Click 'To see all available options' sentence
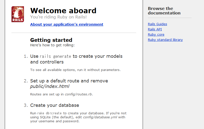Viewport: 204px width, 129px height. click(x=75, y=70)
